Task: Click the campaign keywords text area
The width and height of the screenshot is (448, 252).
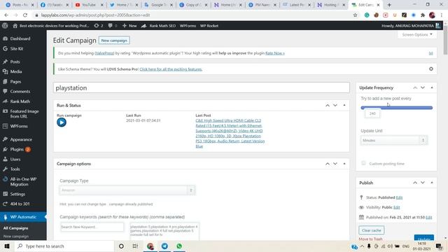Action: 164,231
